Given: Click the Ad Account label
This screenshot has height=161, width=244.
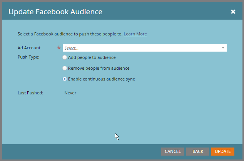Looking at the screenshot, I should (x=30, y=48).
